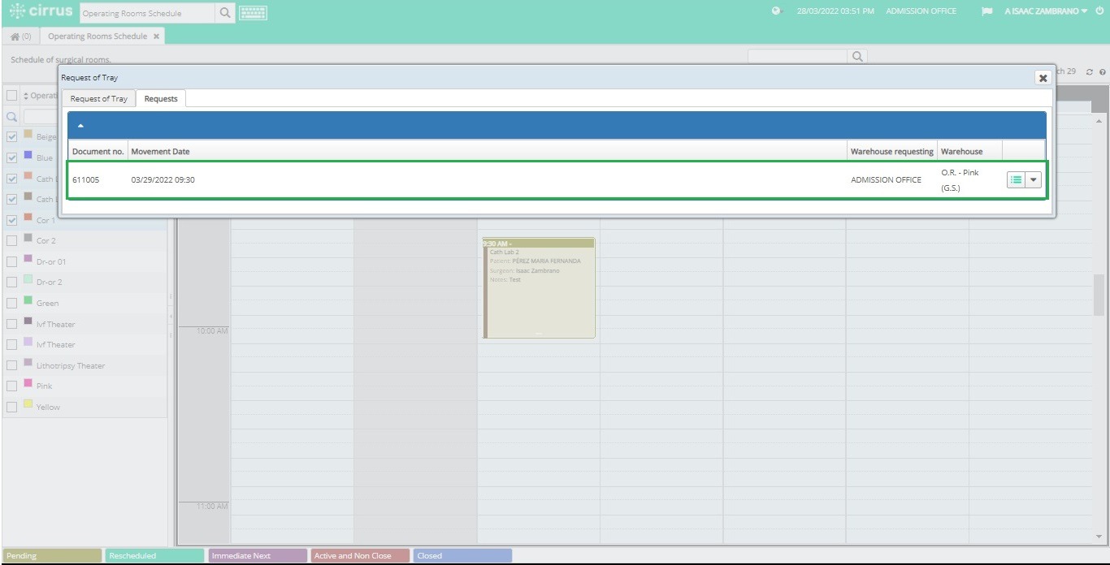The height and width of the screenshot is (565, 1110).
Task: Click the flag notifications icon
Action: [x=986, y=11]
